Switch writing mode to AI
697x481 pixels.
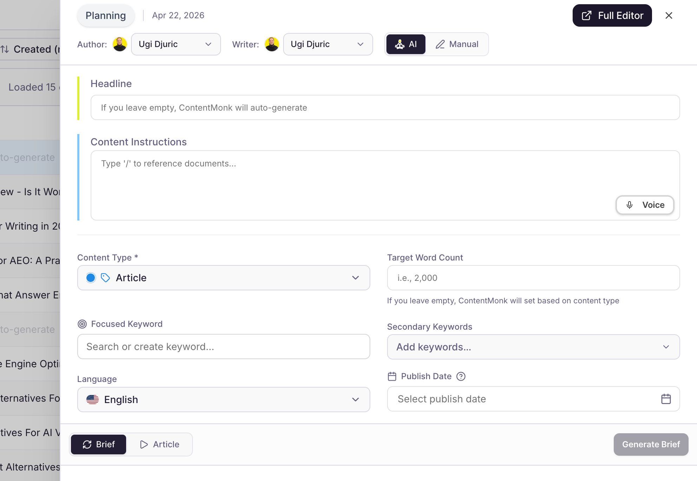coord(406,44)
